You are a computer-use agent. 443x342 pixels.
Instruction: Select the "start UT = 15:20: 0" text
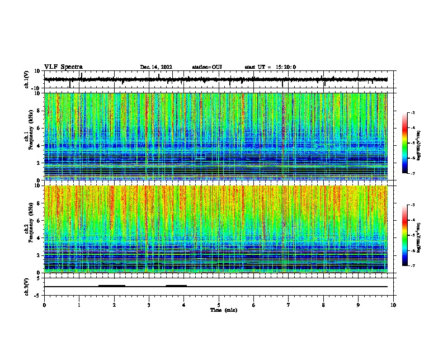coord(270,67)
